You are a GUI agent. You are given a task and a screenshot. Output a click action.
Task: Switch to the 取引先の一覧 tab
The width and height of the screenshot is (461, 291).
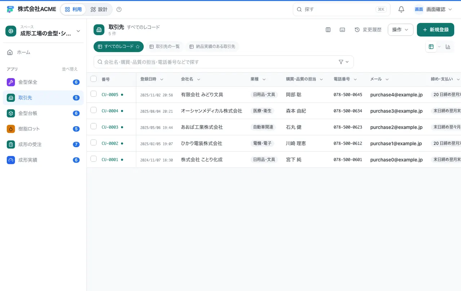click(165, 46)
